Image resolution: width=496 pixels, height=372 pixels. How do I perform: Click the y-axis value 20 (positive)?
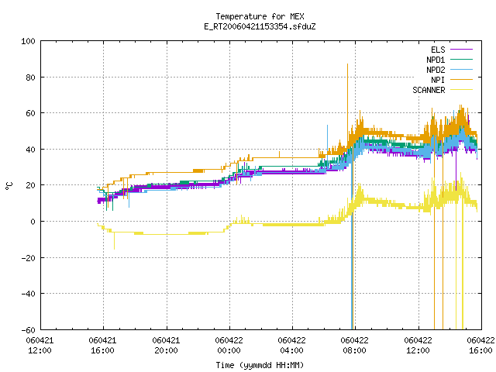(x=31, y=185)
